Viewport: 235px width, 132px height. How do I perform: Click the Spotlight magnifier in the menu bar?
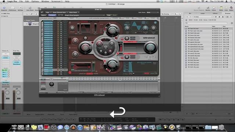231,1
